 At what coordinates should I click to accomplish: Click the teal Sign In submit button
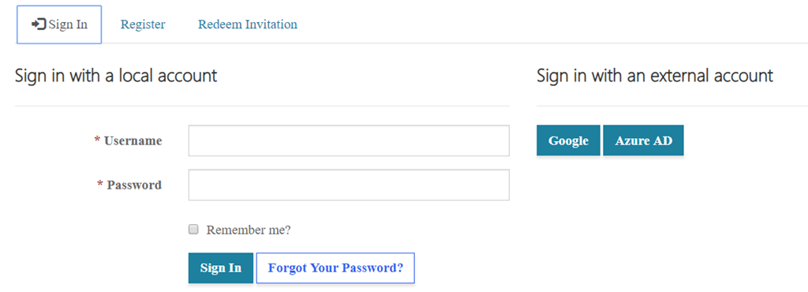221,268
